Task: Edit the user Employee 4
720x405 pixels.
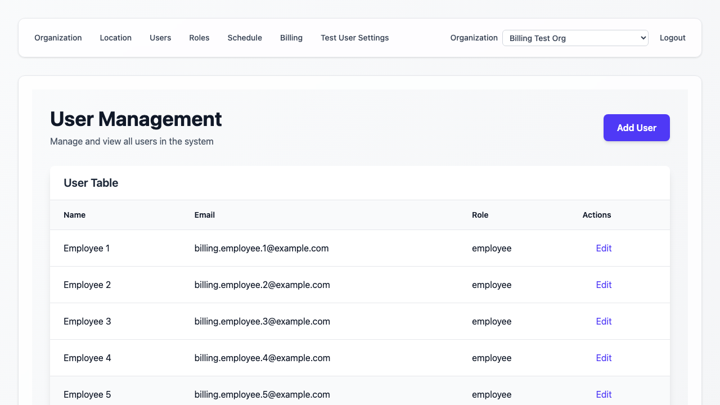Action: point(604,358)
